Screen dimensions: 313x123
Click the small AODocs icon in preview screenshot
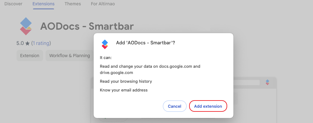click(267, 82)
